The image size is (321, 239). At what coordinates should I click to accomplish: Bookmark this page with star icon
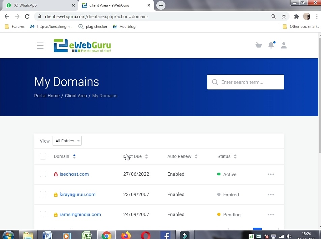click(284, 16)
